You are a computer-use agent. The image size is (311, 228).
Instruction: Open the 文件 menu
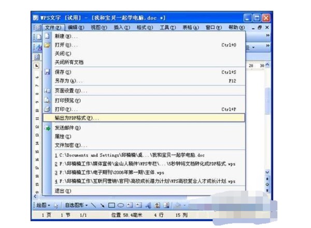[53, 27]
